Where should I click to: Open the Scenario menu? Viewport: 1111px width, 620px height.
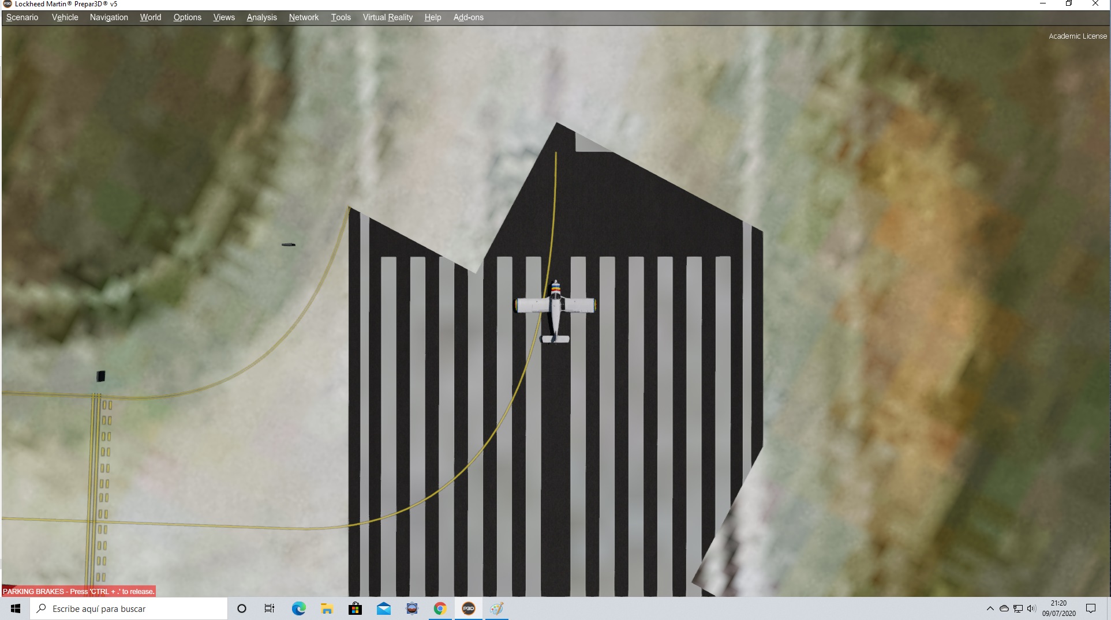(22, 17)
